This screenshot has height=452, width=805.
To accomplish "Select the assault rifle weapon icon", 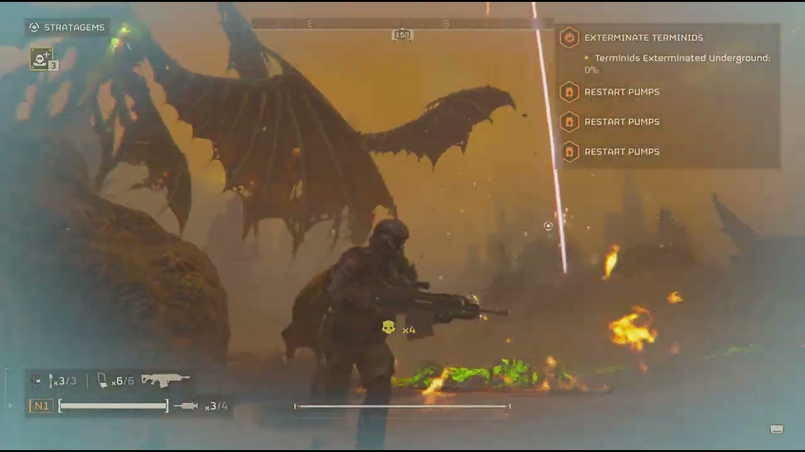I will (165, 379).
